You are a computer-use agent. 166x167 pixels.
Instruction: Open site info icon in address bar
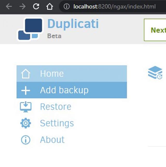[x=67, y=6]
